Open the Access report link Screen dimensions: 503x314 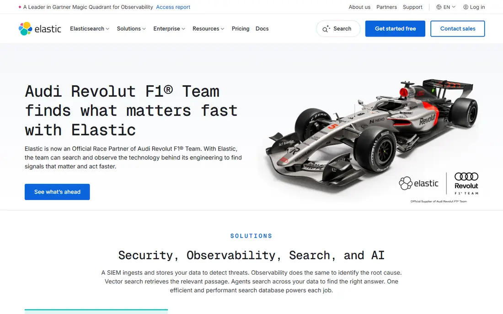click(173, 7)
